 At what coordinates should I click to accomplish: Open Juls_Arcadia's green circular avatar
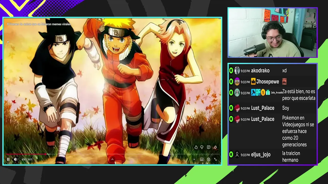[x=237, y=93]
